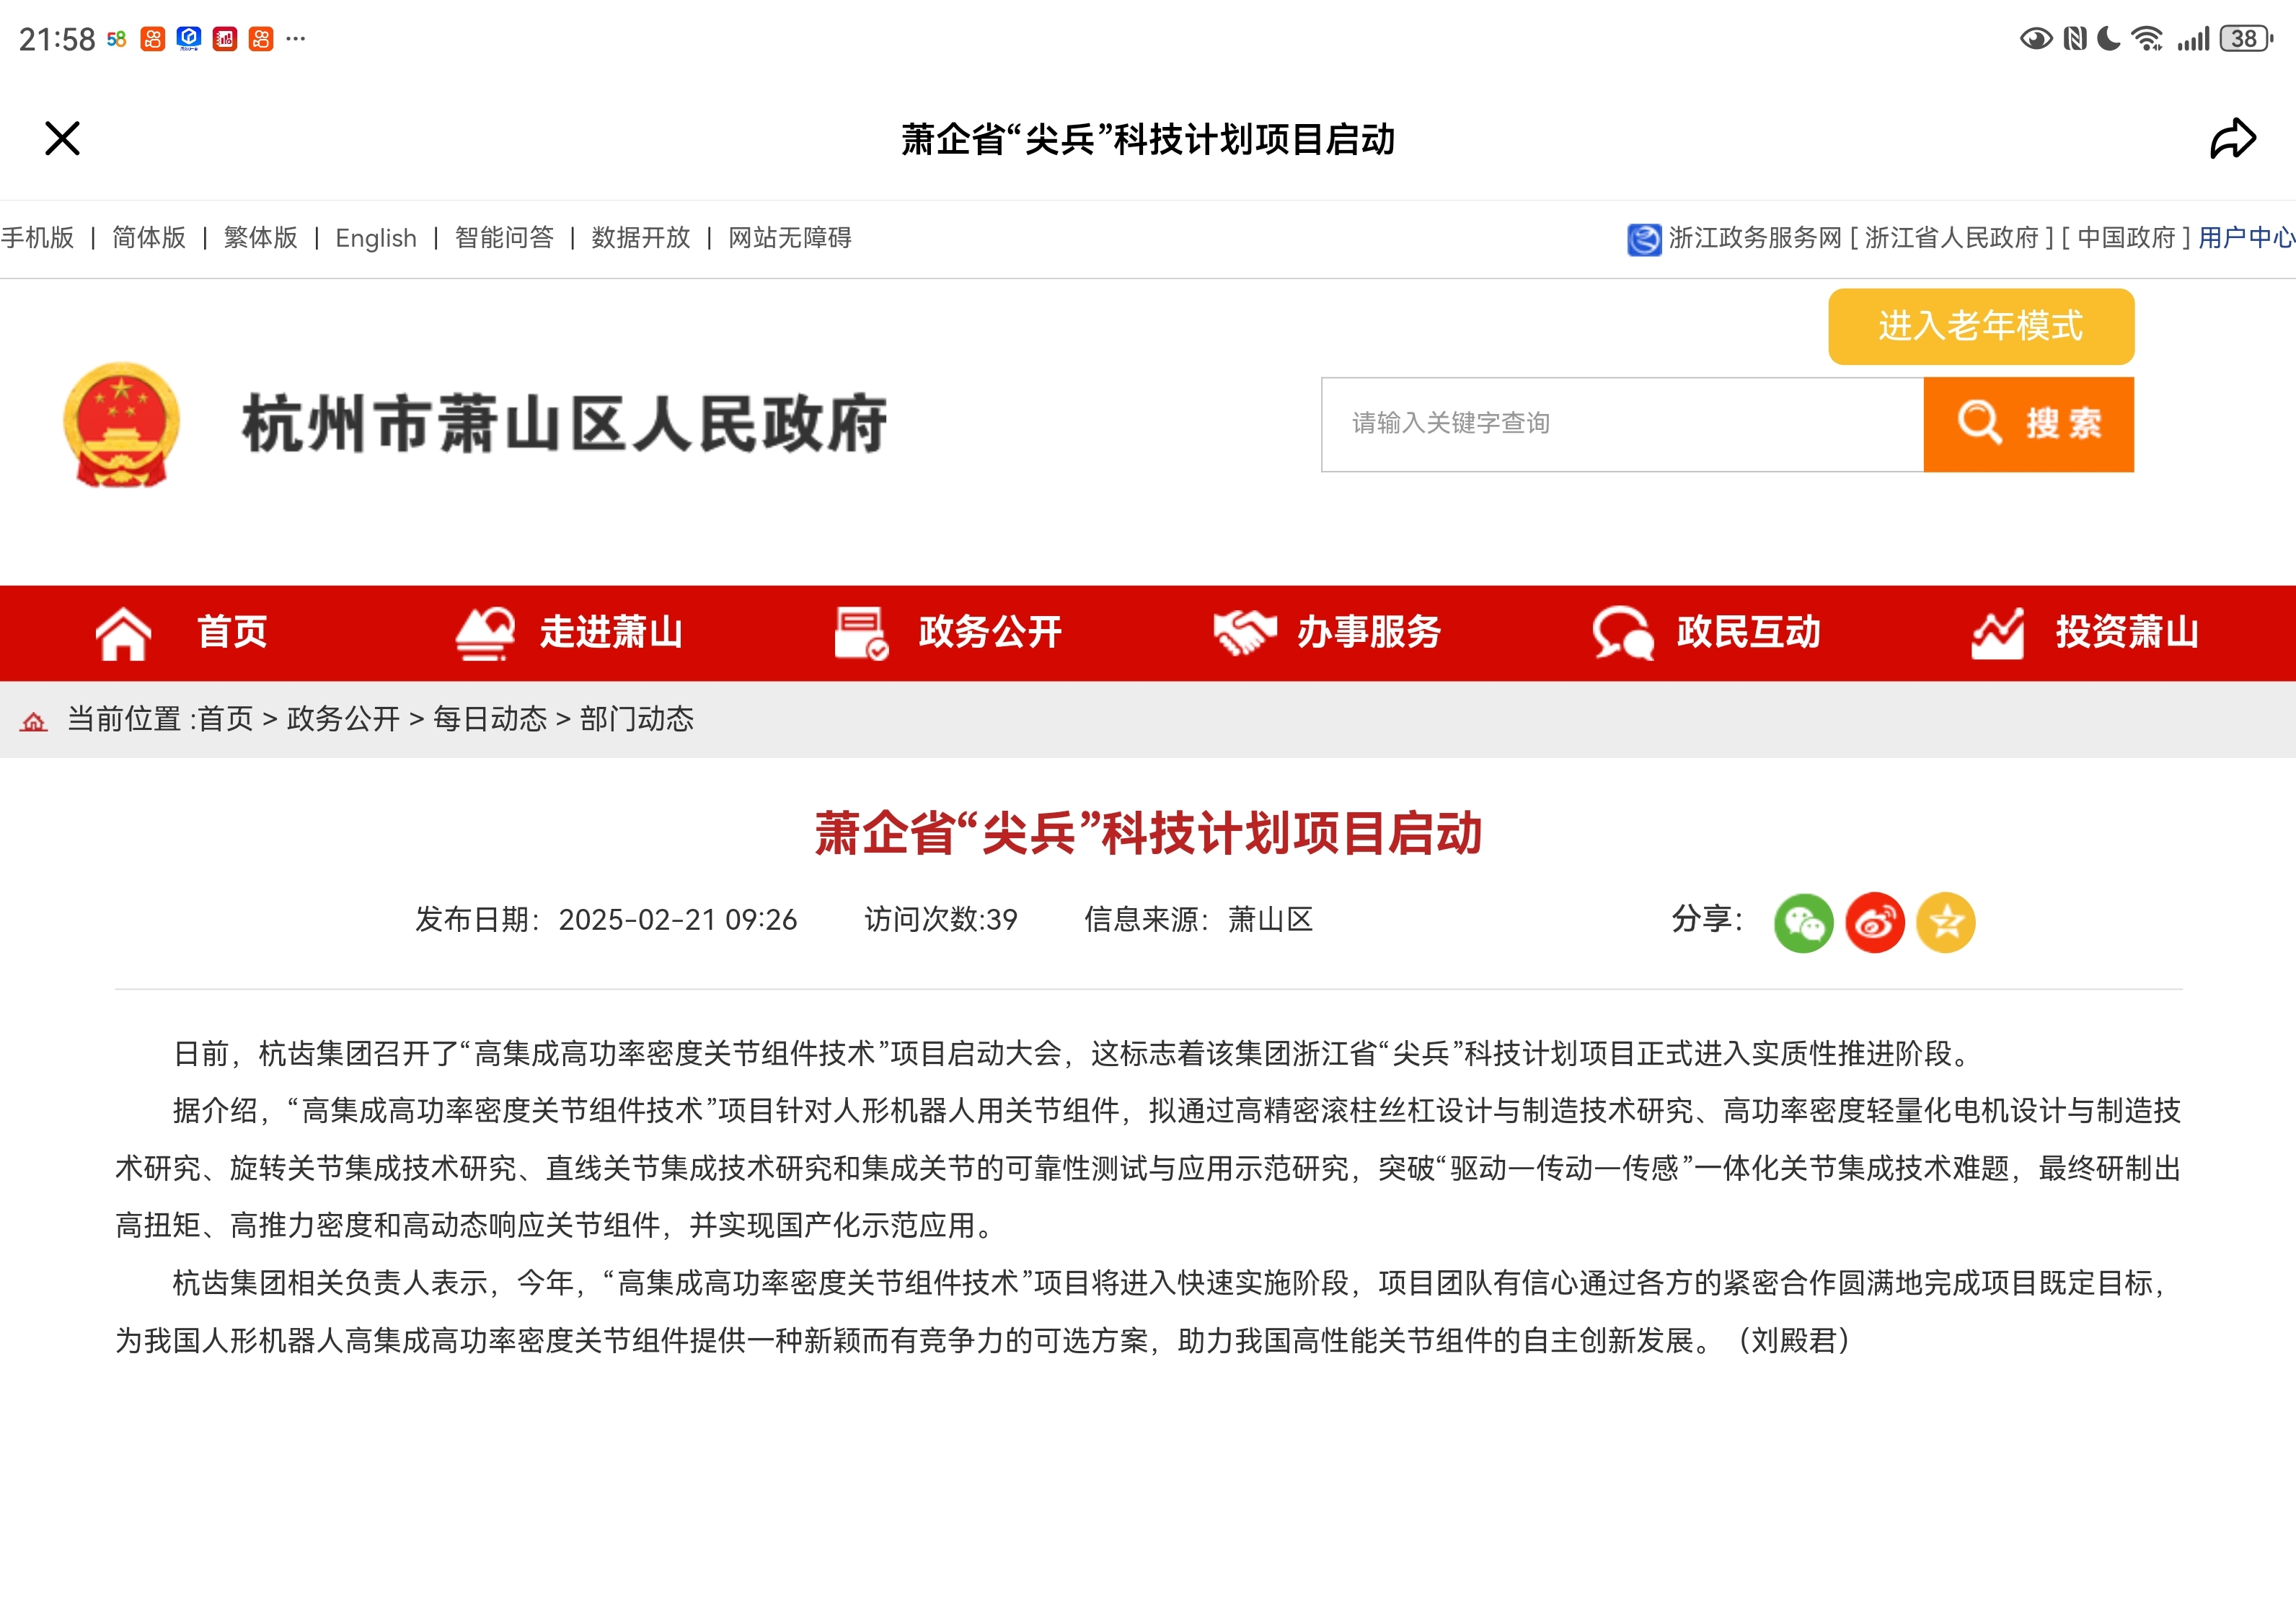Go to 办事服务 in navigation
Viewport: 2296px width, 1610px height.
[1327, 633]
